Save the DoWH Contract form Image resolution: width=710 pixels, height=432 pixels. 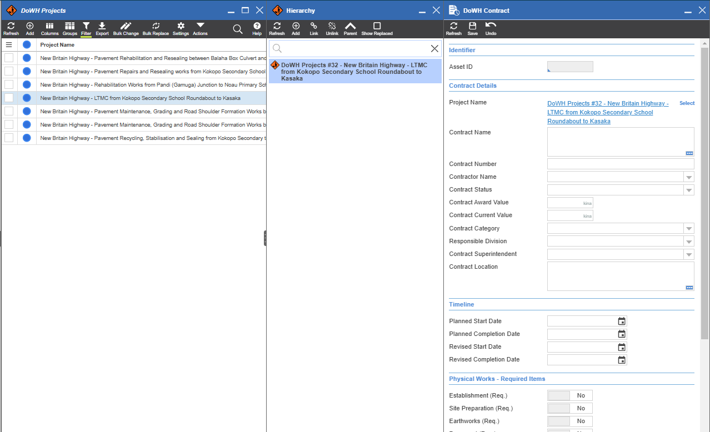[472, 28]
